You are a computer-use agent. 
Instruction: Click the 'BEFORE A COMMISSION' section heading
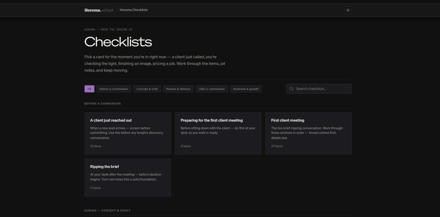pos(103,104)
